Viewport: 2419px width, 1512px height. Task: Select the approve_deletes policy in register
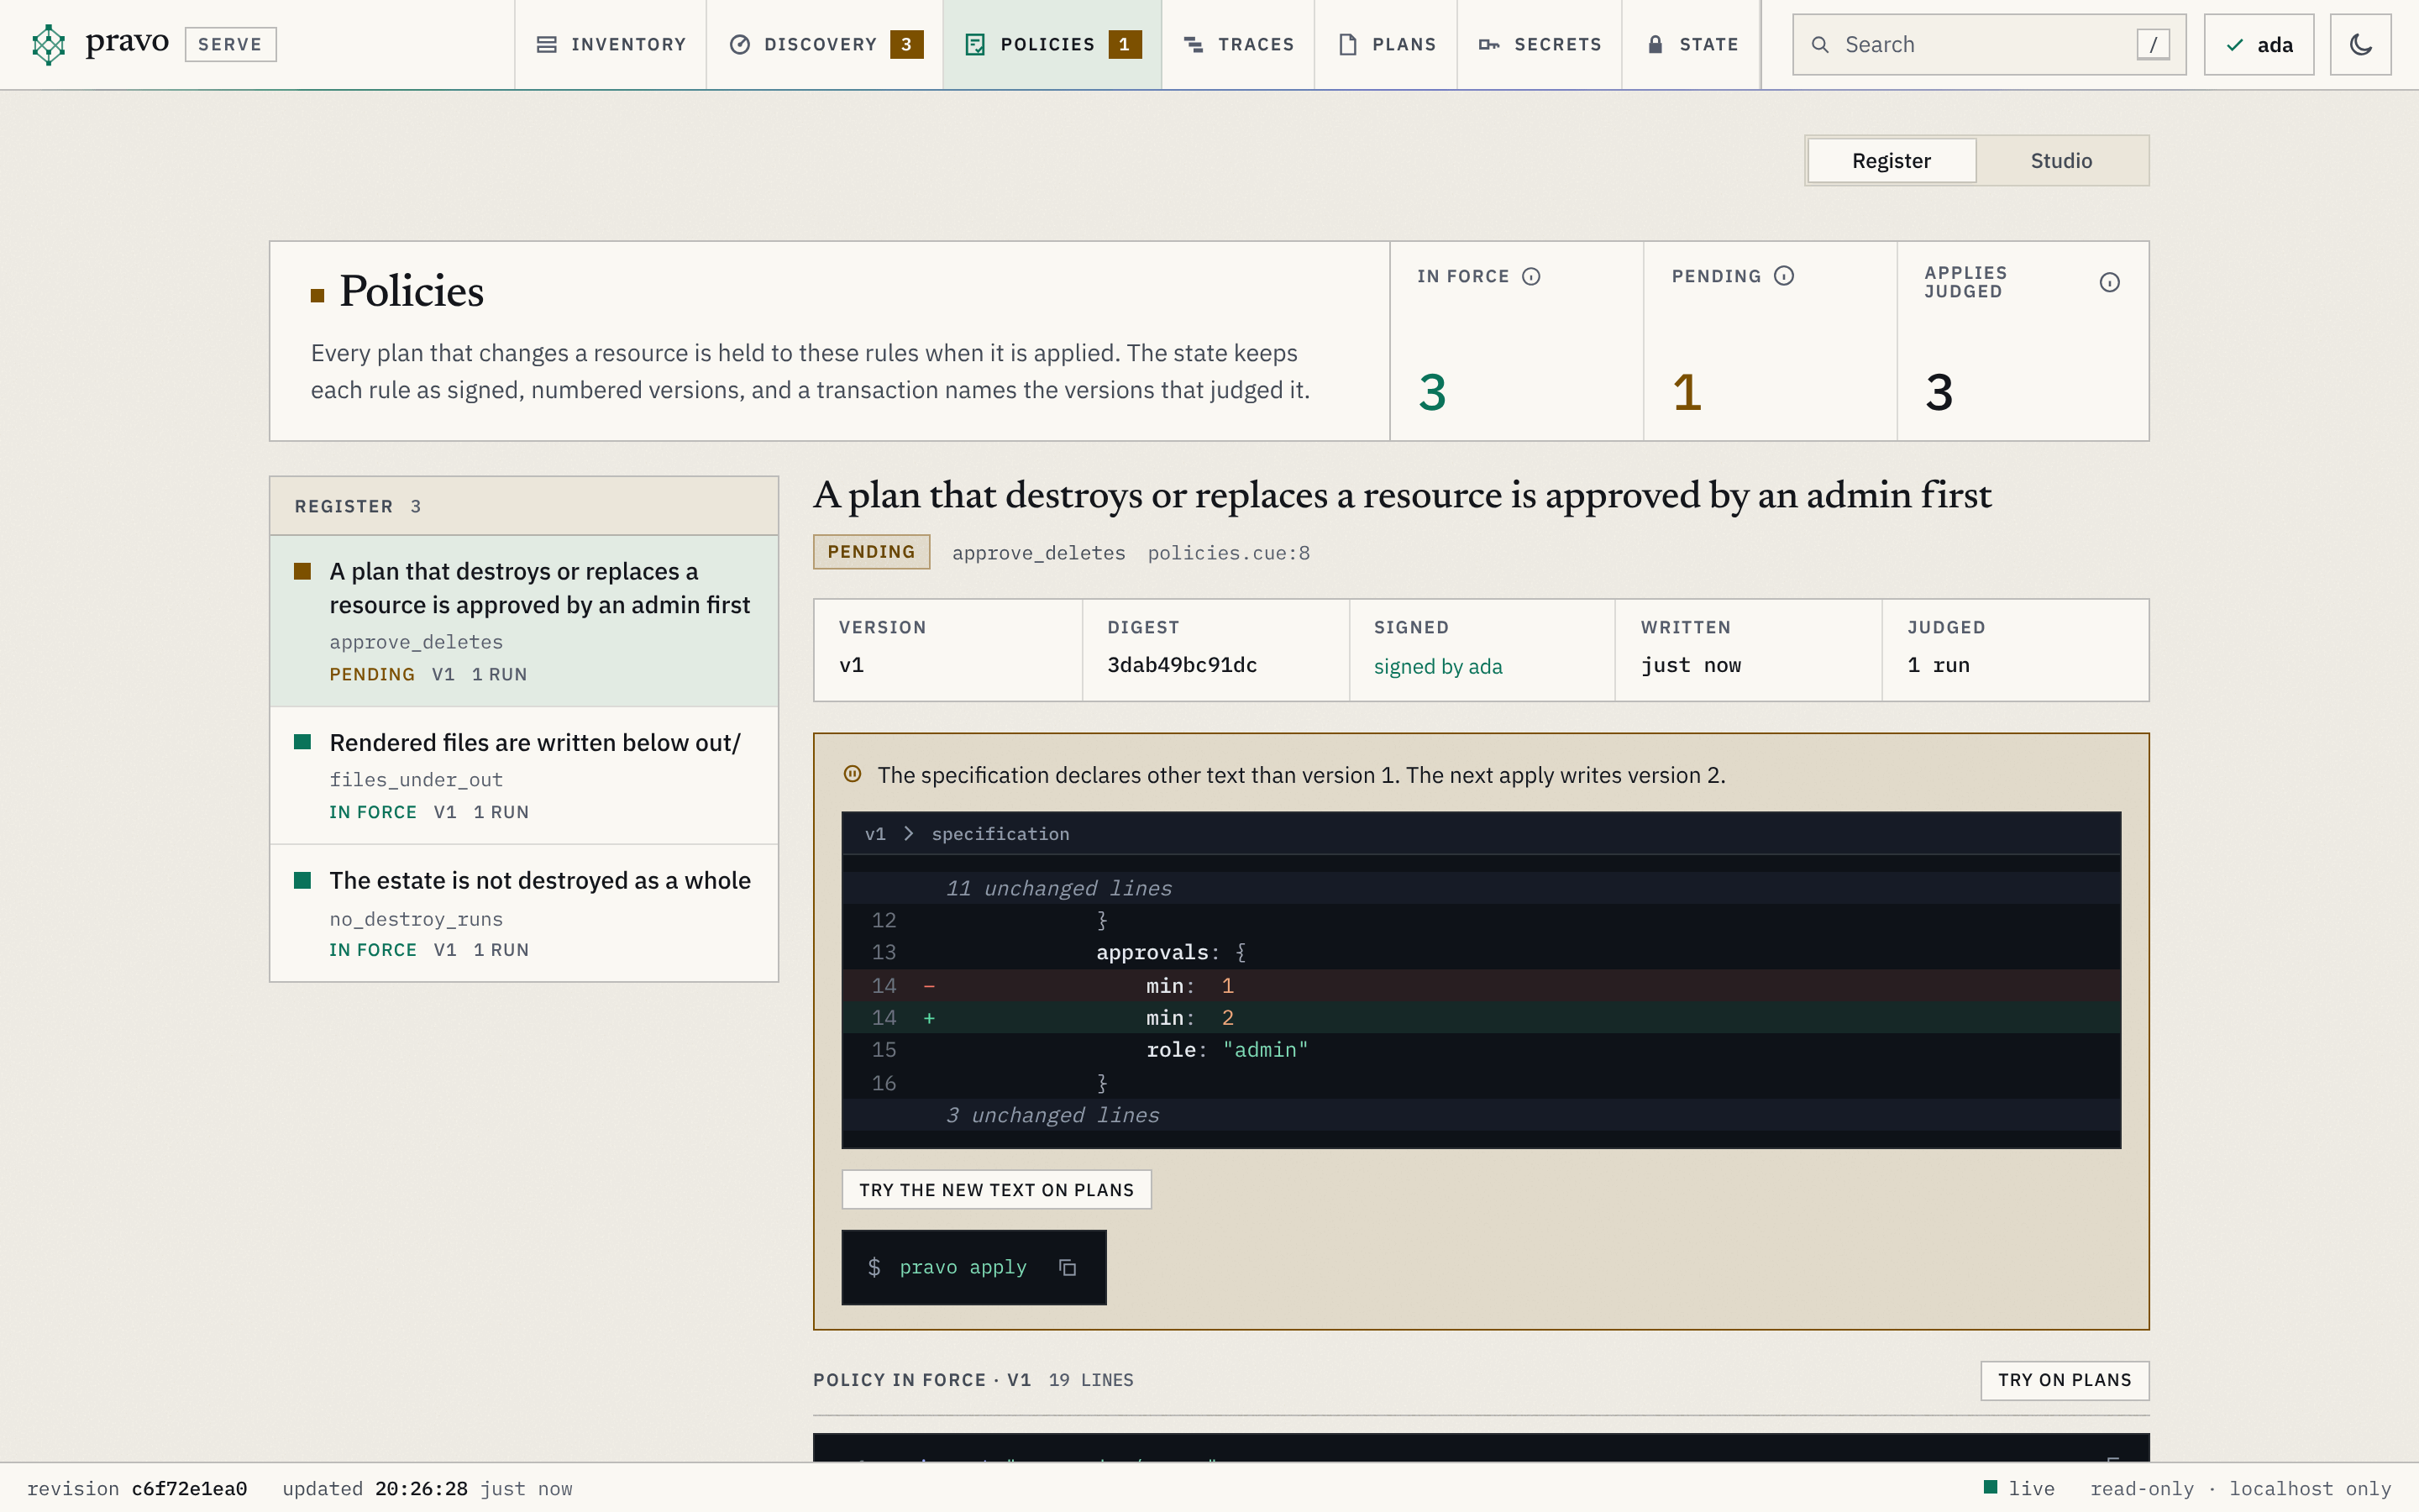524,621
